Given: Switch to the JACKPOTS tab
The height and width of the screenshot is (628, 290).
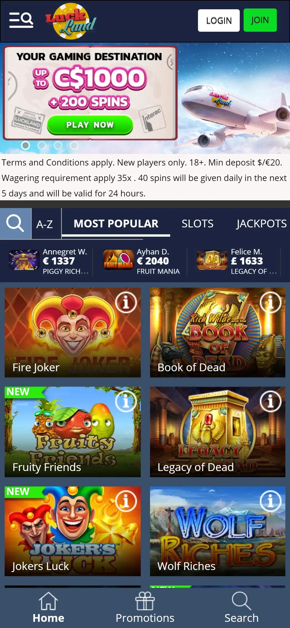Looking at the screenshot, I should click(x=262, y=224).
